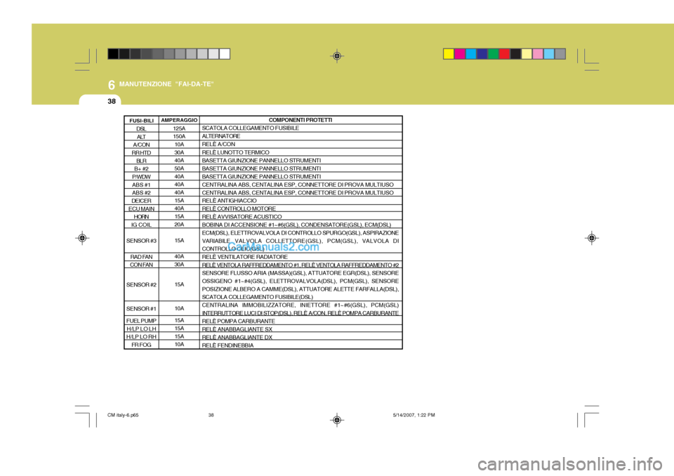The image size is (674, 476).
Task: Select the 'ALT' fuse cell
Action: pos(141,137)
